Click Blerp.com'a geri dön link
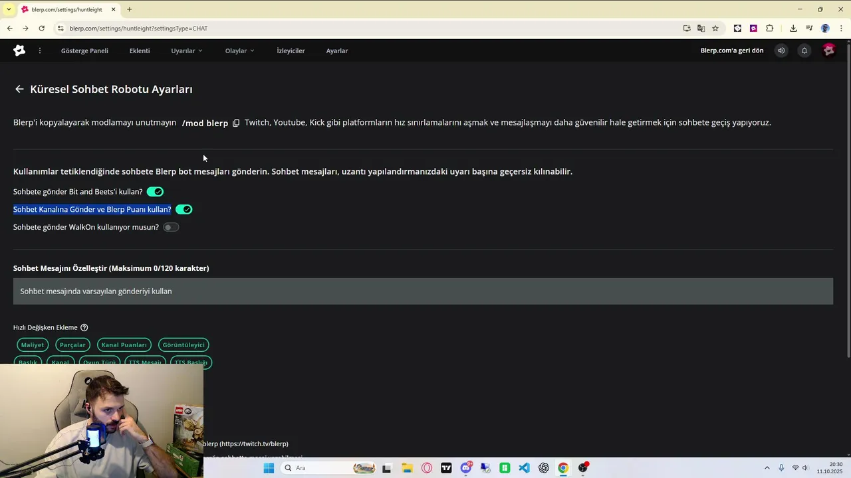Image resolution: width=851 pixels, height=478 pixels. pos(732,50)
